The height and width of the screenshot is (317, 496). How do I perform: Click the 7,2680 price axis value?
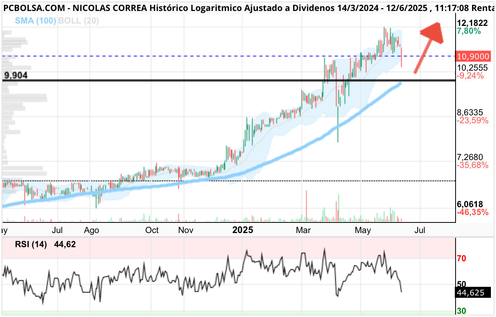tap(470, 157)
